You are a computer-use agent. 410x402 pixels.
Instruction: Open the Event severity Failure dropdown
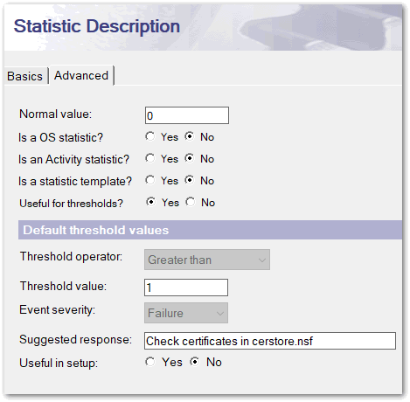coord(186,313)
